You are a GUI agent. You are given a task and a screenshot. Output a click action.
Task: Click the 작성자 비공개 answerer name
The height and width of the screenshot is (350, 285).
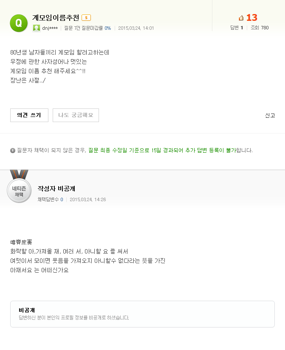[x=56, y=189]
